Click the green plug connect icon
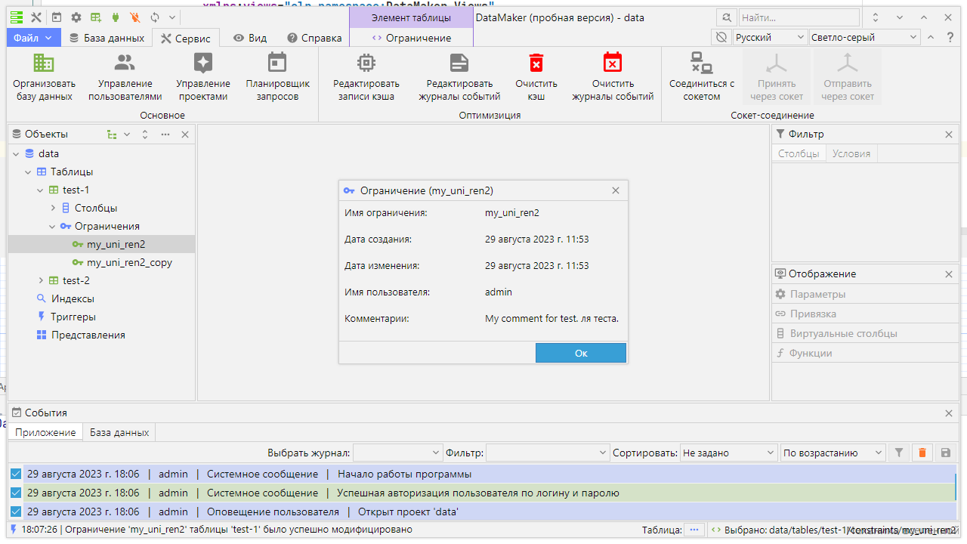The width and height of the screenshot is (967, 544). point(116,17)
